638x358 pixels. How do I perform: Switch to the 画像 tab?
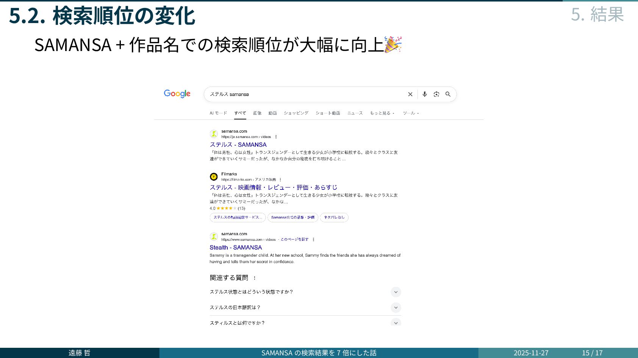point(257,113)
